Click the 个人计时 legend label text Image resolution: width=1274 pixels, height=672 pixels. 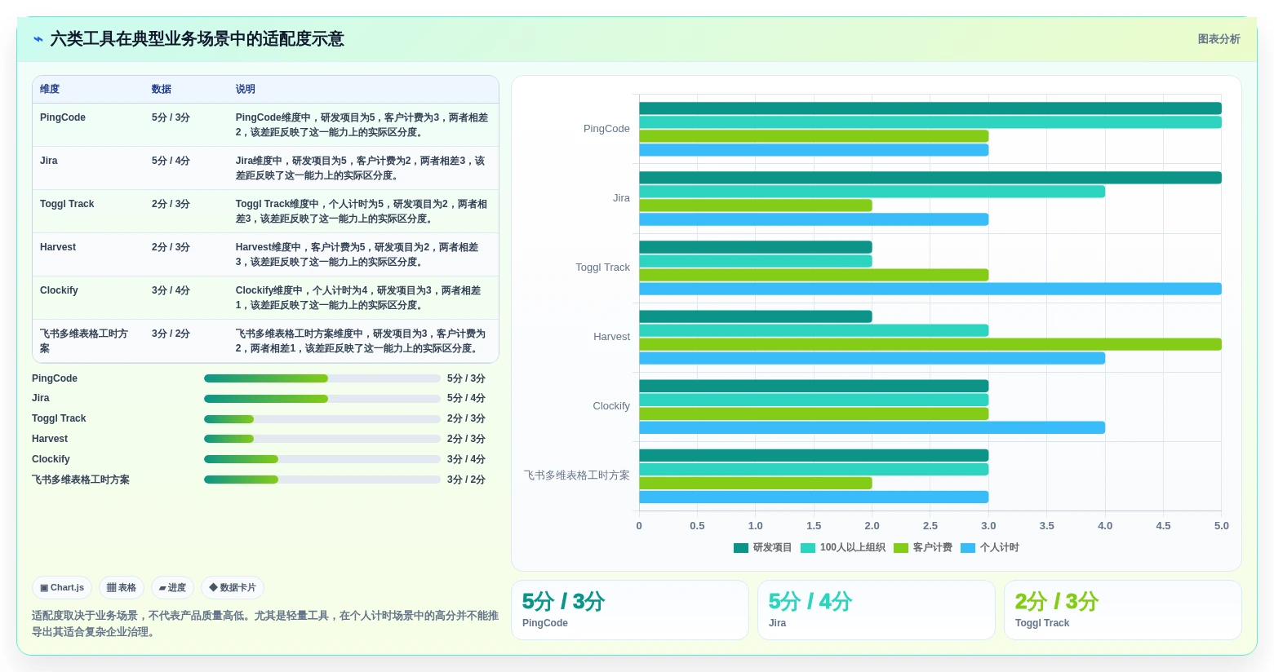click(999, 548)
